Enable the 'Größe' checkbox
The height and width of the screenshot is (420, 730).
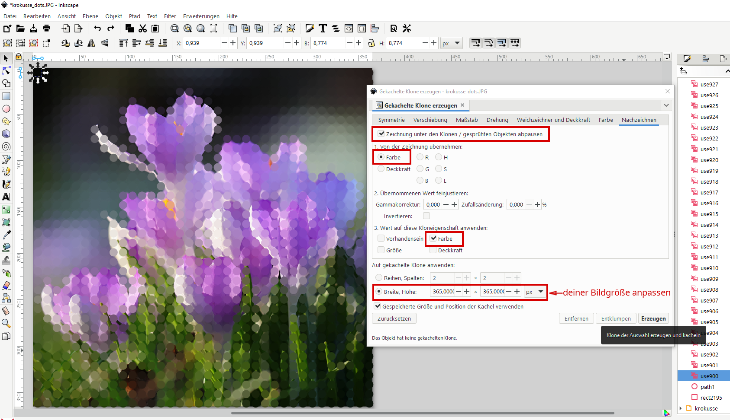381,250
